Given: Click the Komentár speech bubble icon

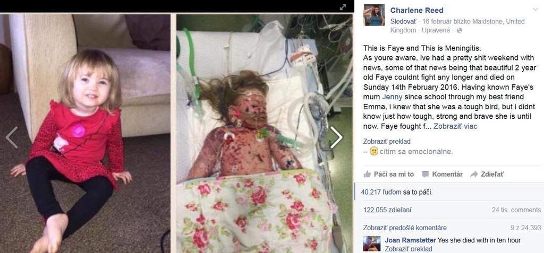Looking at the screenshot, I should [426, 175].
